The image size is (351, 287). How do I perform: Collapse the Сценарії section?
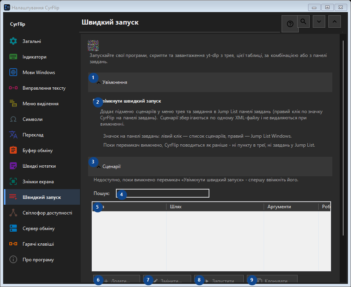[210, 167]
